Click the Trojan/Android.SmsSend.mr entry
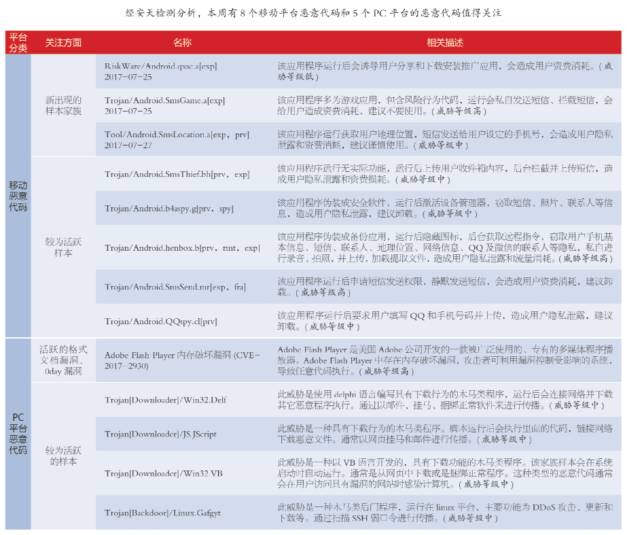This screenshot has width=627, height=535. click(x=175, y=287)
